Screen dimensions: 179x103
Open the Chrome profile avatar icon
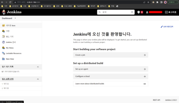click(x=165, y=2)
